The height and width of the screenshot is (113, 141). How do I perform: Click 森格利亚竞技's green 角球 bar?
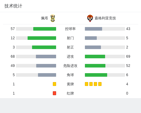[96, 75]
